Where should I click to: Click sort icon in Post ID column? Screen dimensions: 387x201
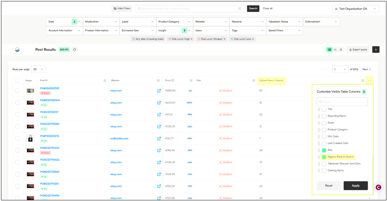pyautogui.click(x=105, y=80)
